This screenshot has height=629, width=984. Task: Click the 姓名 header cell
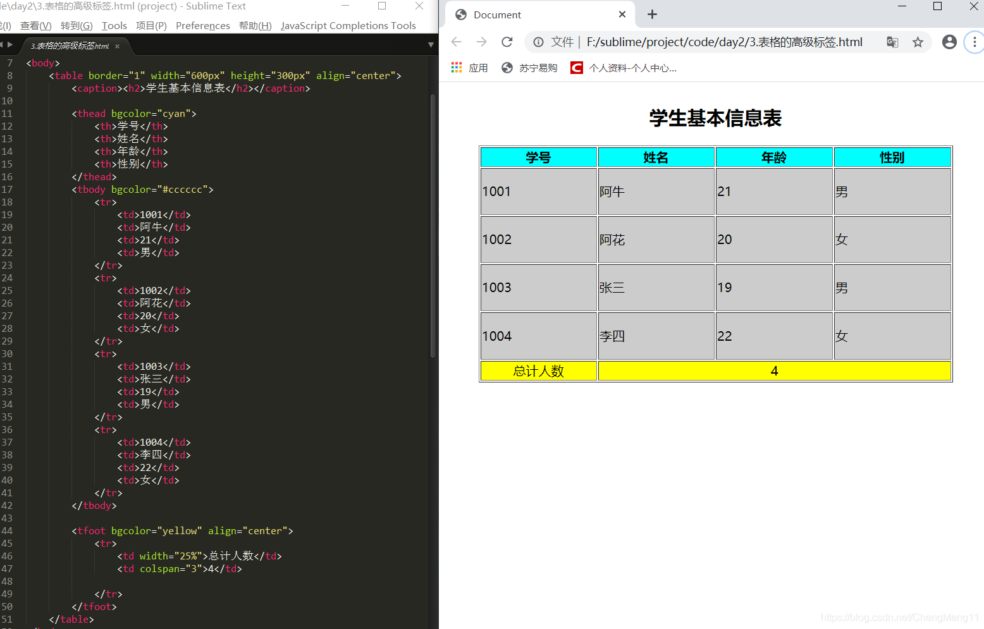pyautogui.click(x=656, y=157)
